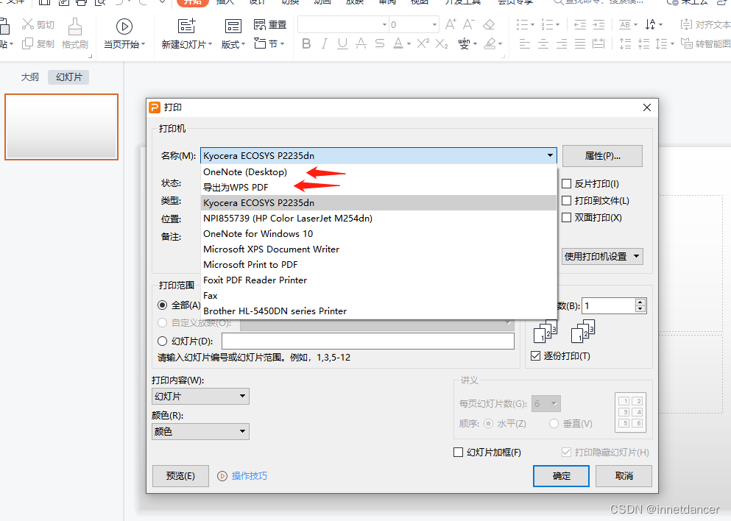Image resolution: width=731 pixels, height=521 pixels.
Task: Click the Reset (重置) button
Action: tap(270, 25)
